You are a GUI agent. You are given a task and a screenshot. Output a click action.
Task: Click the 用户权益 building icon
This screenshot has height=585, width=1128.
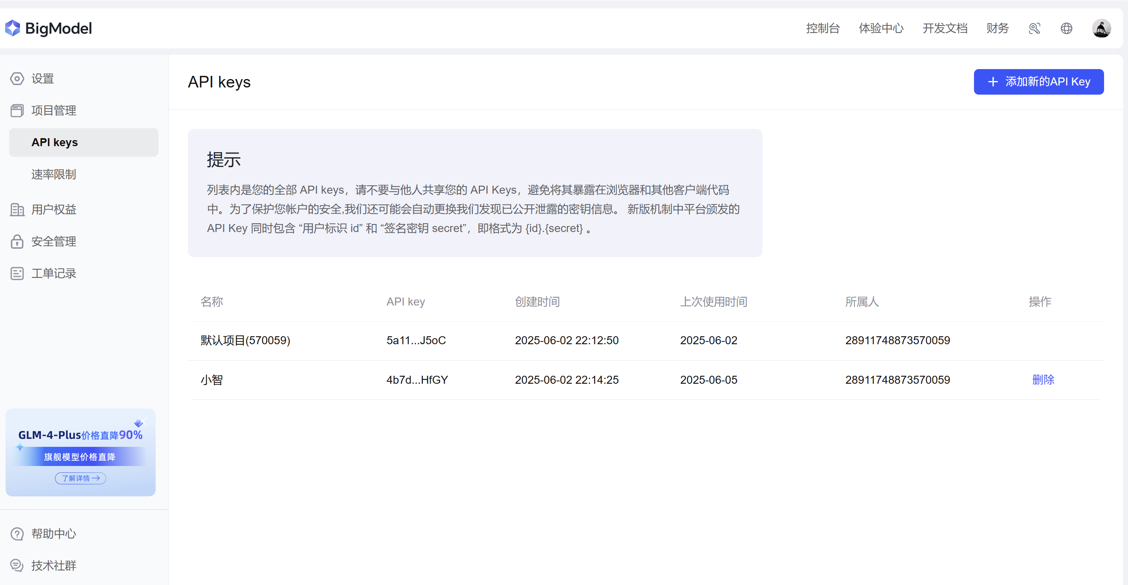(17, 210)
